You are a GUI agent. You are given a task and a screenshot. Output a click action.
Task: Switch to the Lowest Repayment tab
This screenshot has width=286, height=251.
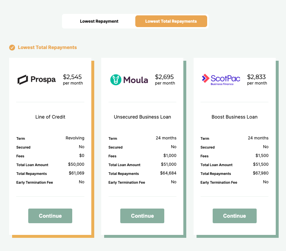99,21
